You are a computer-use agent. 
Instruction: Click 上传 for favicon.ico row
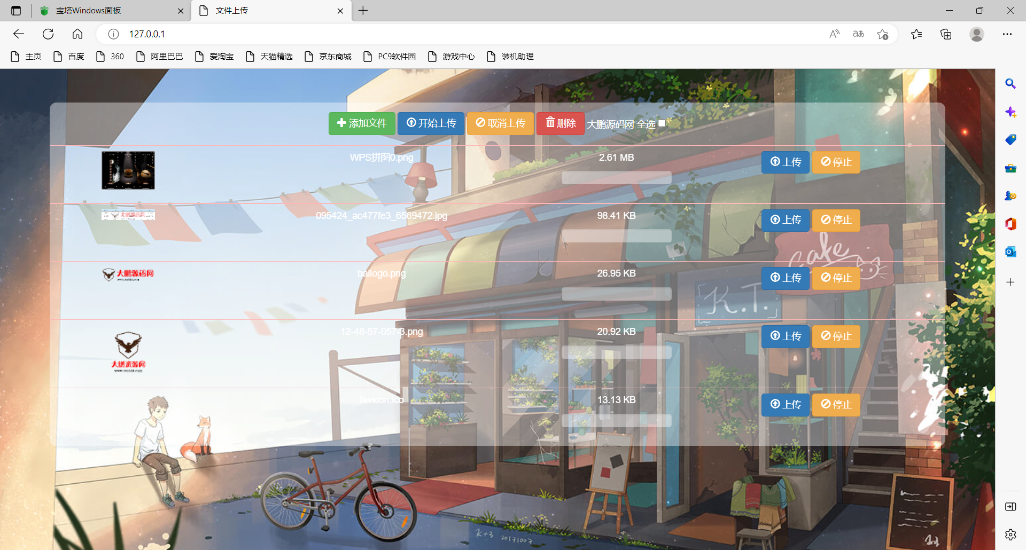785,405
